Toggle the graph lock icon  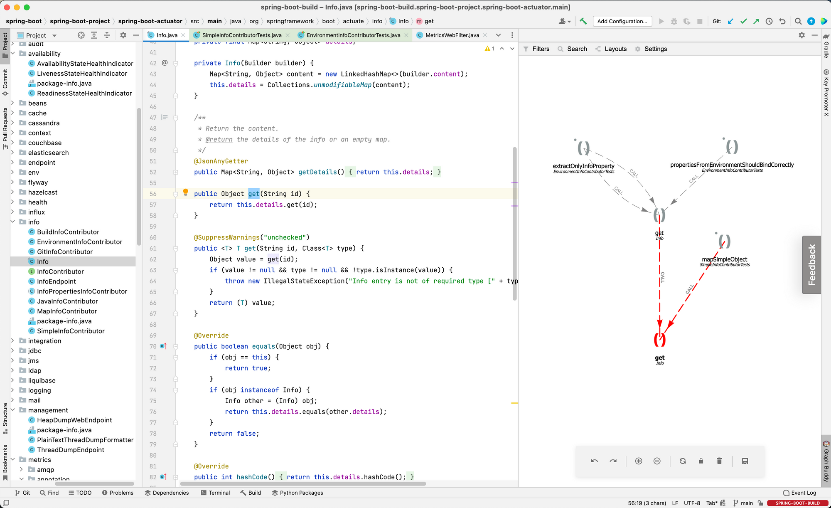pos(701,461)
